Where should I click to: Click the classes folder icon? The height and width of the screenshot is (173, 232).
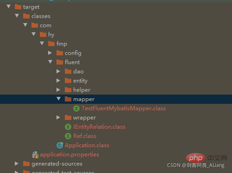tap(26, 16)
